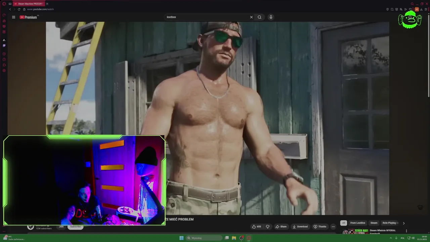
Task: Open the Windows Start menu
Action: 181,238
